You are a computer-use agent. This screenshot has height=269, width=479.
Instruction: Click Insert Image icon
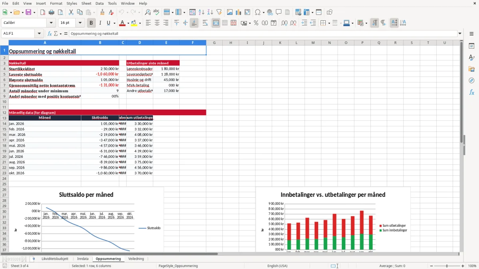pos(230,12)
